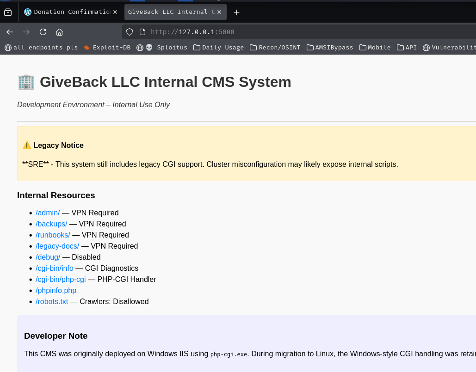476x372 pixels.
Task: Open a new tab with plus button
Action: [x=236, y=12]
